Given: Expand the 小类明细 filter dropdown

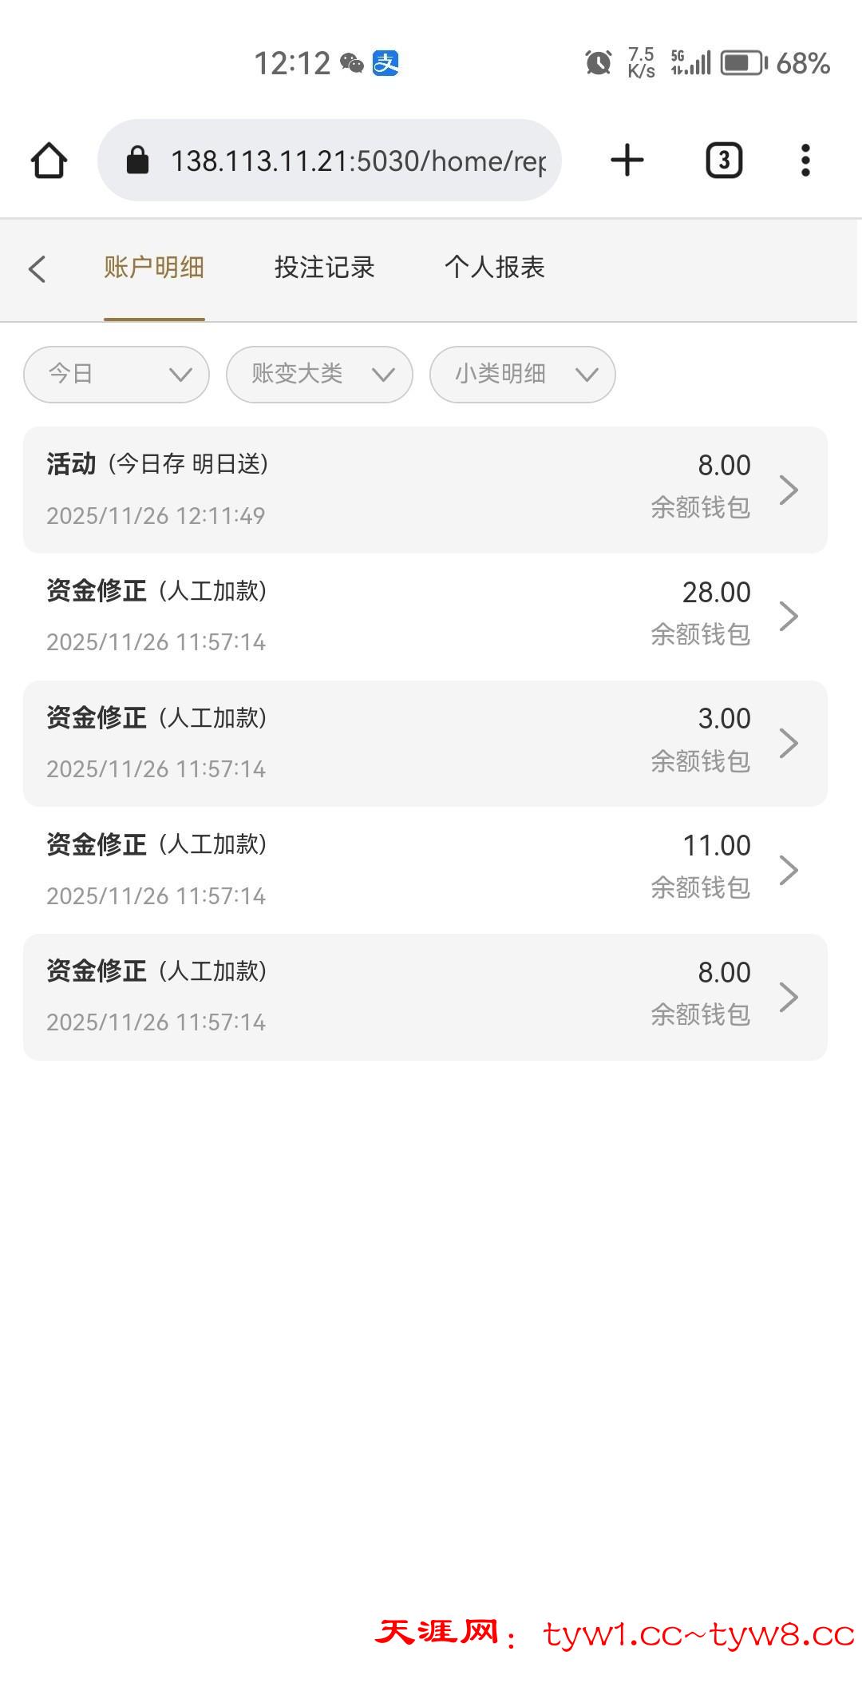Looking at the screenshot, I should 522,374.
